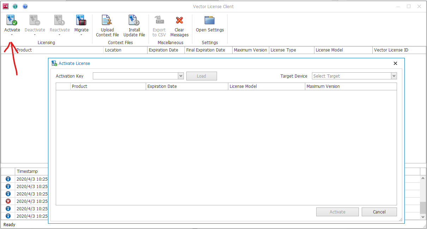Click the Activate button in the dialog
Screen dimensions: 427x229
point(337,212)
